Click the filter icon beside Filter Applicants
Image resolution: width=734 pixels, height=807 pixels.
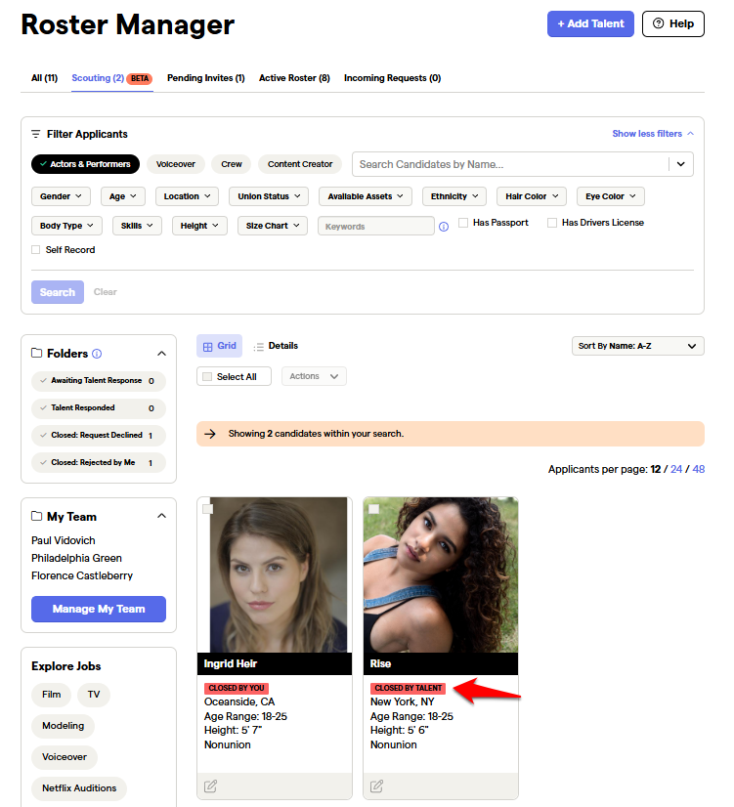click(35, 134)
